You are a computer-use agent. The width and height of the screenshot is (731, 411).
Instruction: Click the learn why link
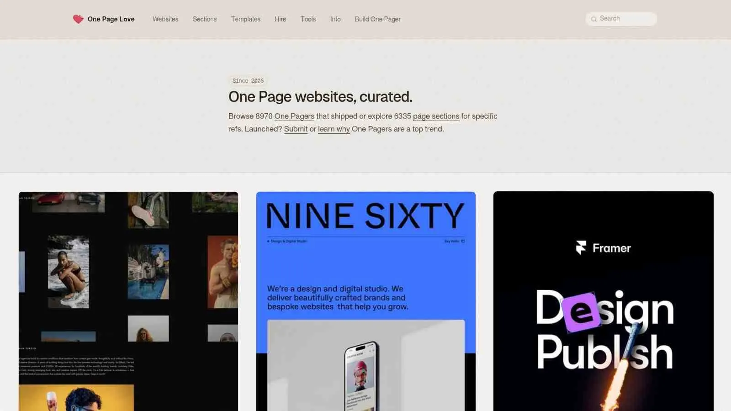tap(334, 129)
